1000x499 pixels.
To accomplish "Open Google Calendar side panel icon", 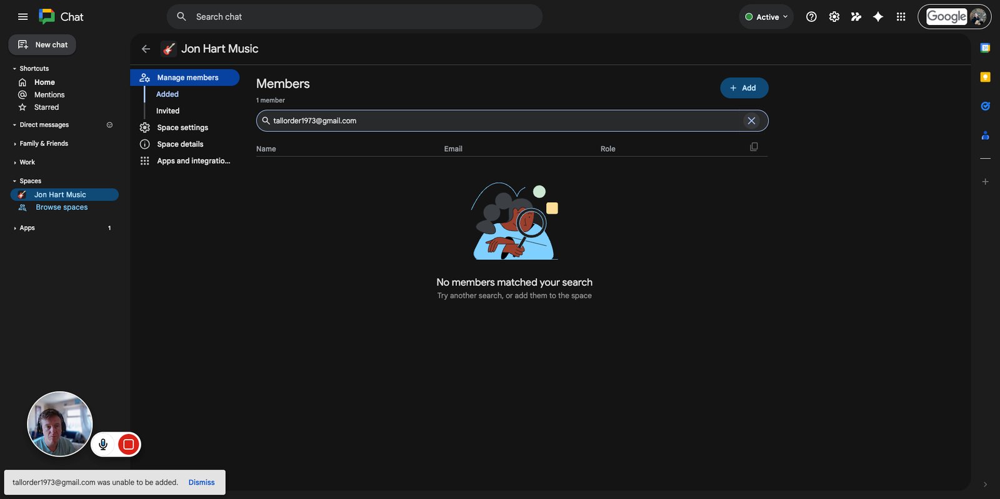I will [x=985, y=48].
